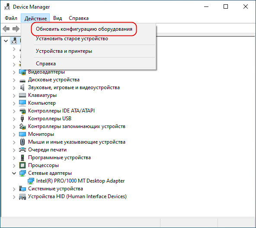Open Устройства и принтеры from menu
This screenshot has height=228, width=256.
click(x=64, y=51)
